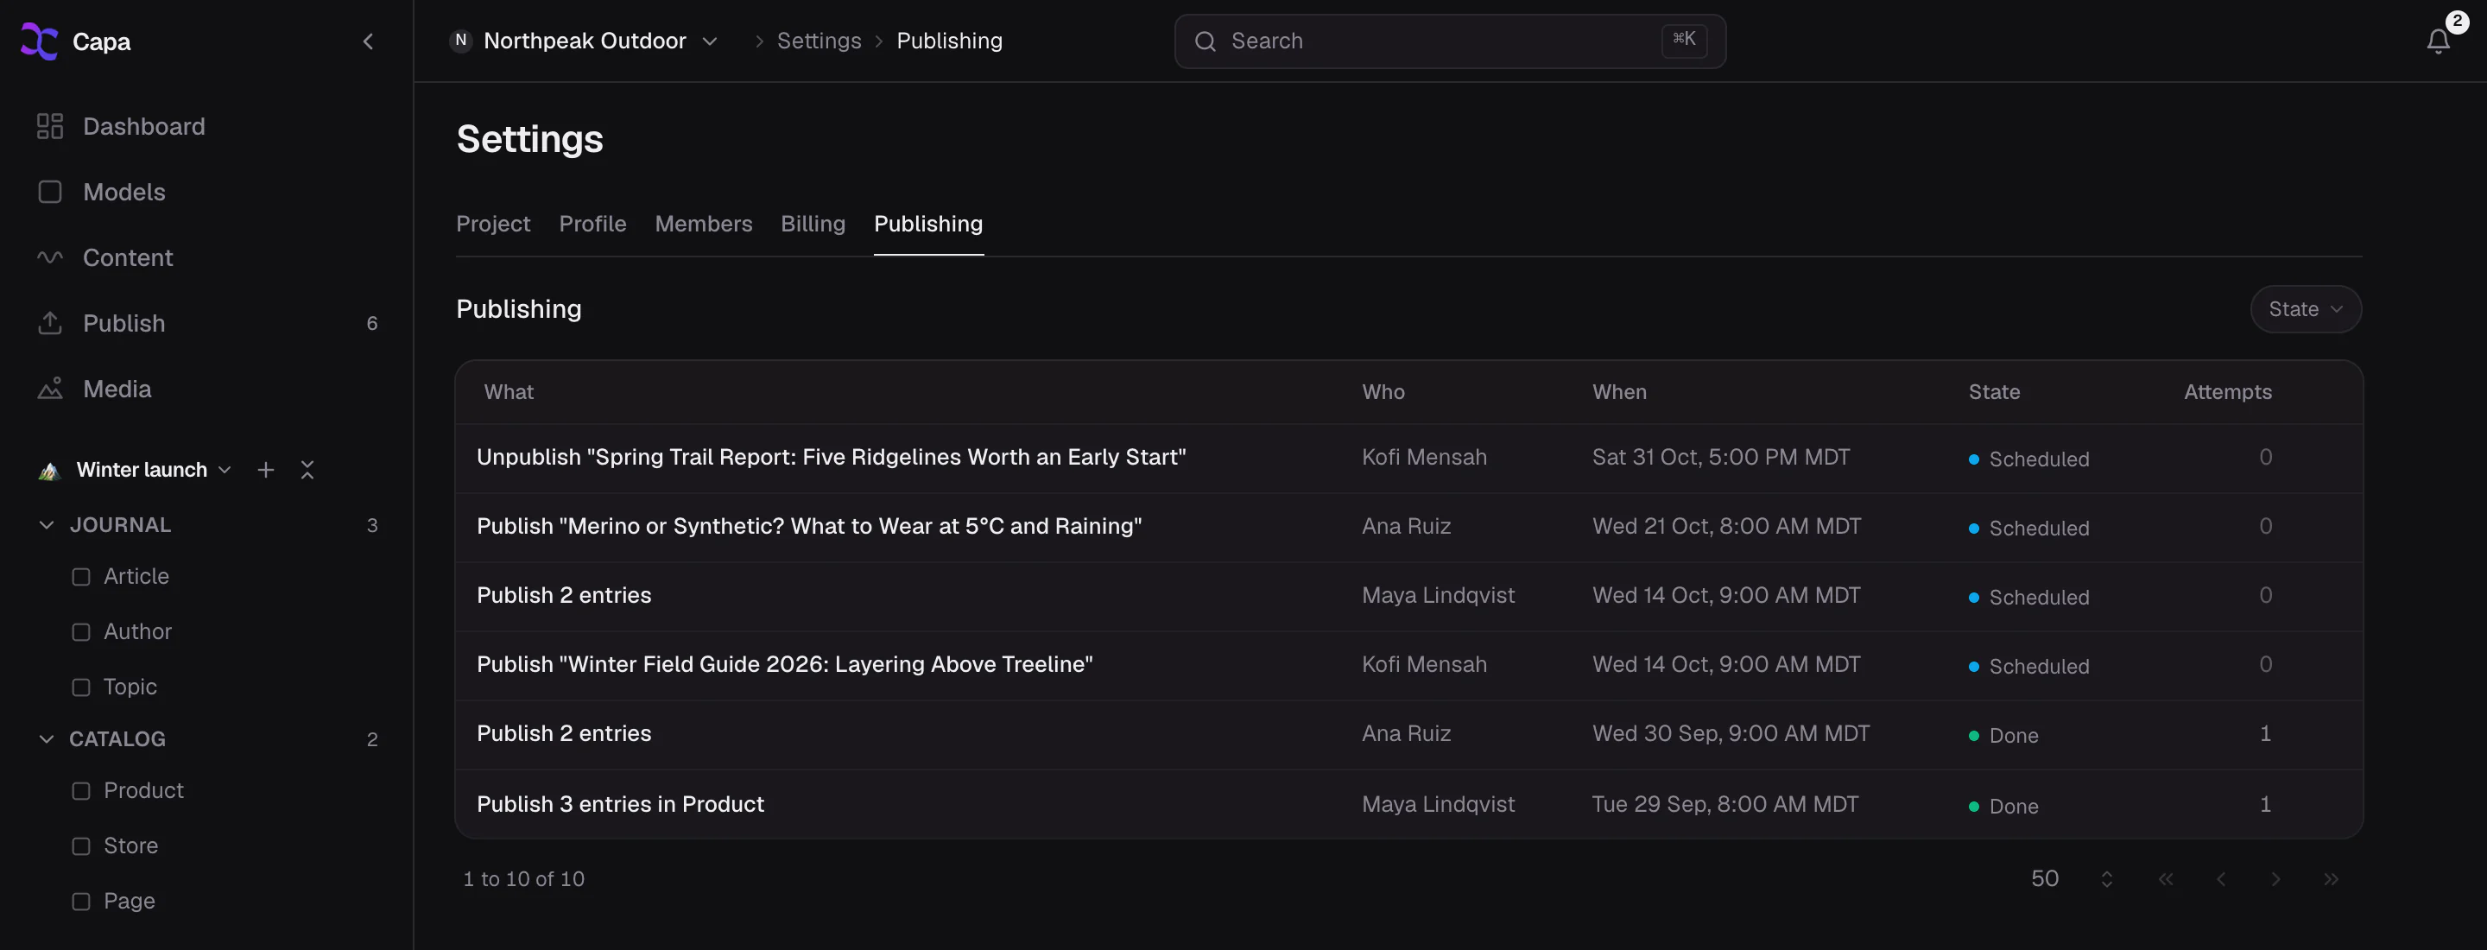Go to the last page arrow
The image size is (2487, 950).
[x=2331, y=879]
